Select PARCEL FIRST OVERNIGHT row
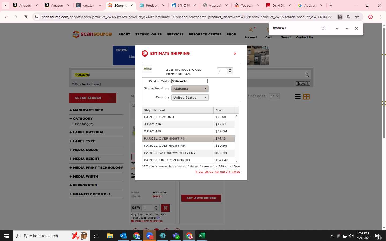The width and height of the screenshot is (386, 241). pos(188,160)
